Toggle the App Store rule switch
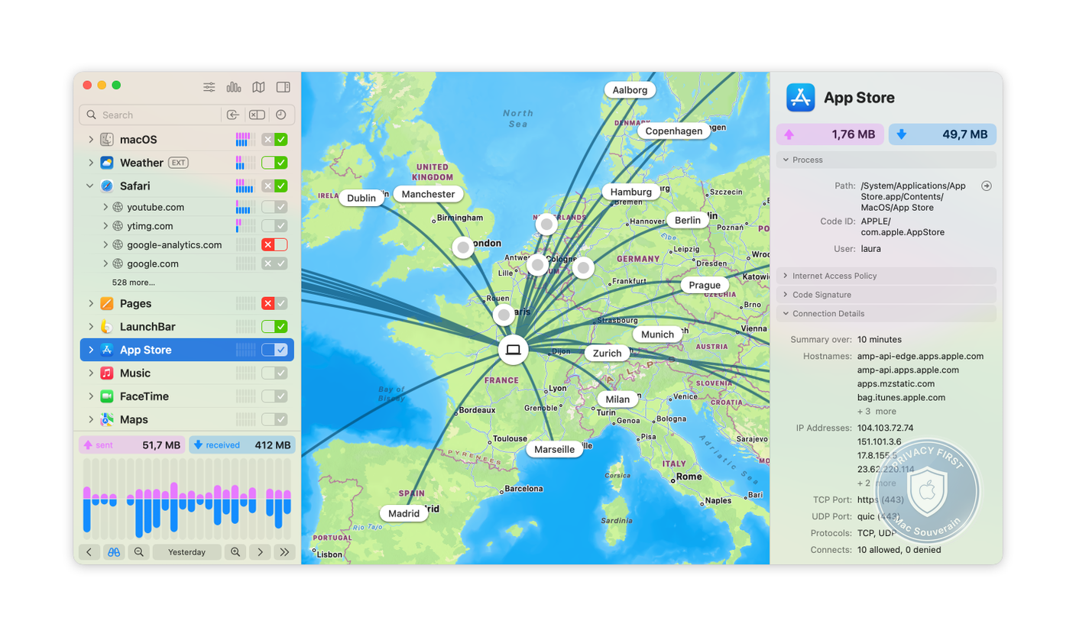This screenshot has width=1076, height=640. (x=274, y=350)
